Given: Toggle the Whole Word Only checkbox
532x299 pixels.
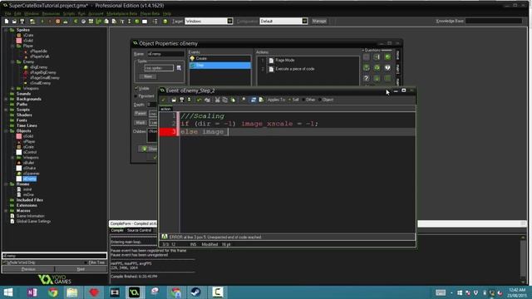Looking at the screenshot, I should (5, 262).
